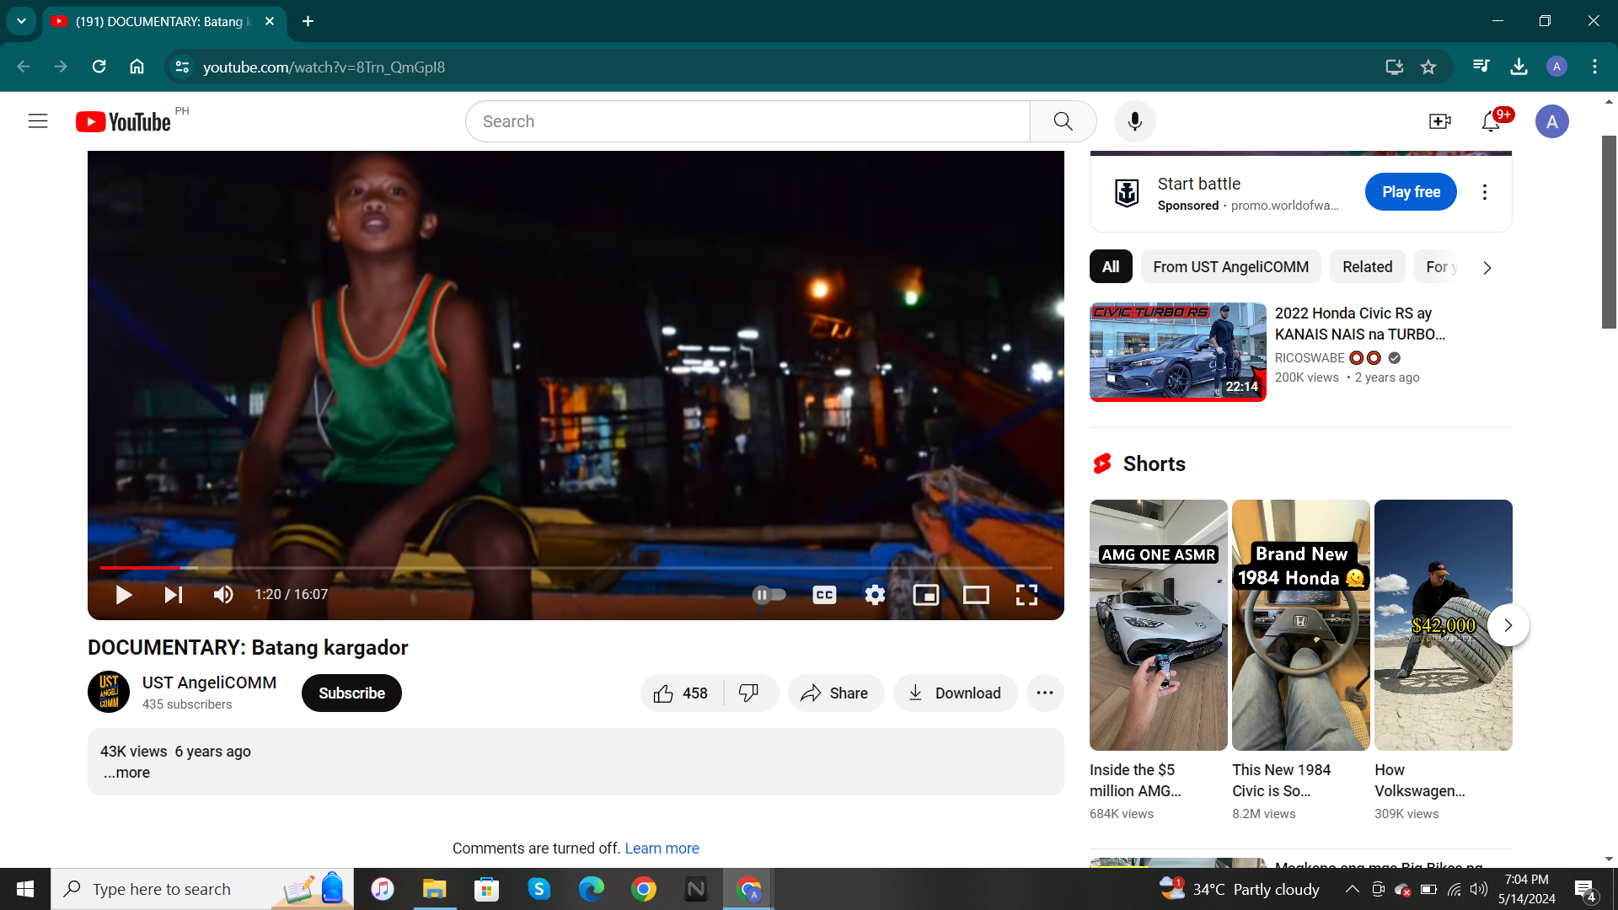Toggle theater mode view
Viewport: 1618px width, 910px height.
[976, 595]
